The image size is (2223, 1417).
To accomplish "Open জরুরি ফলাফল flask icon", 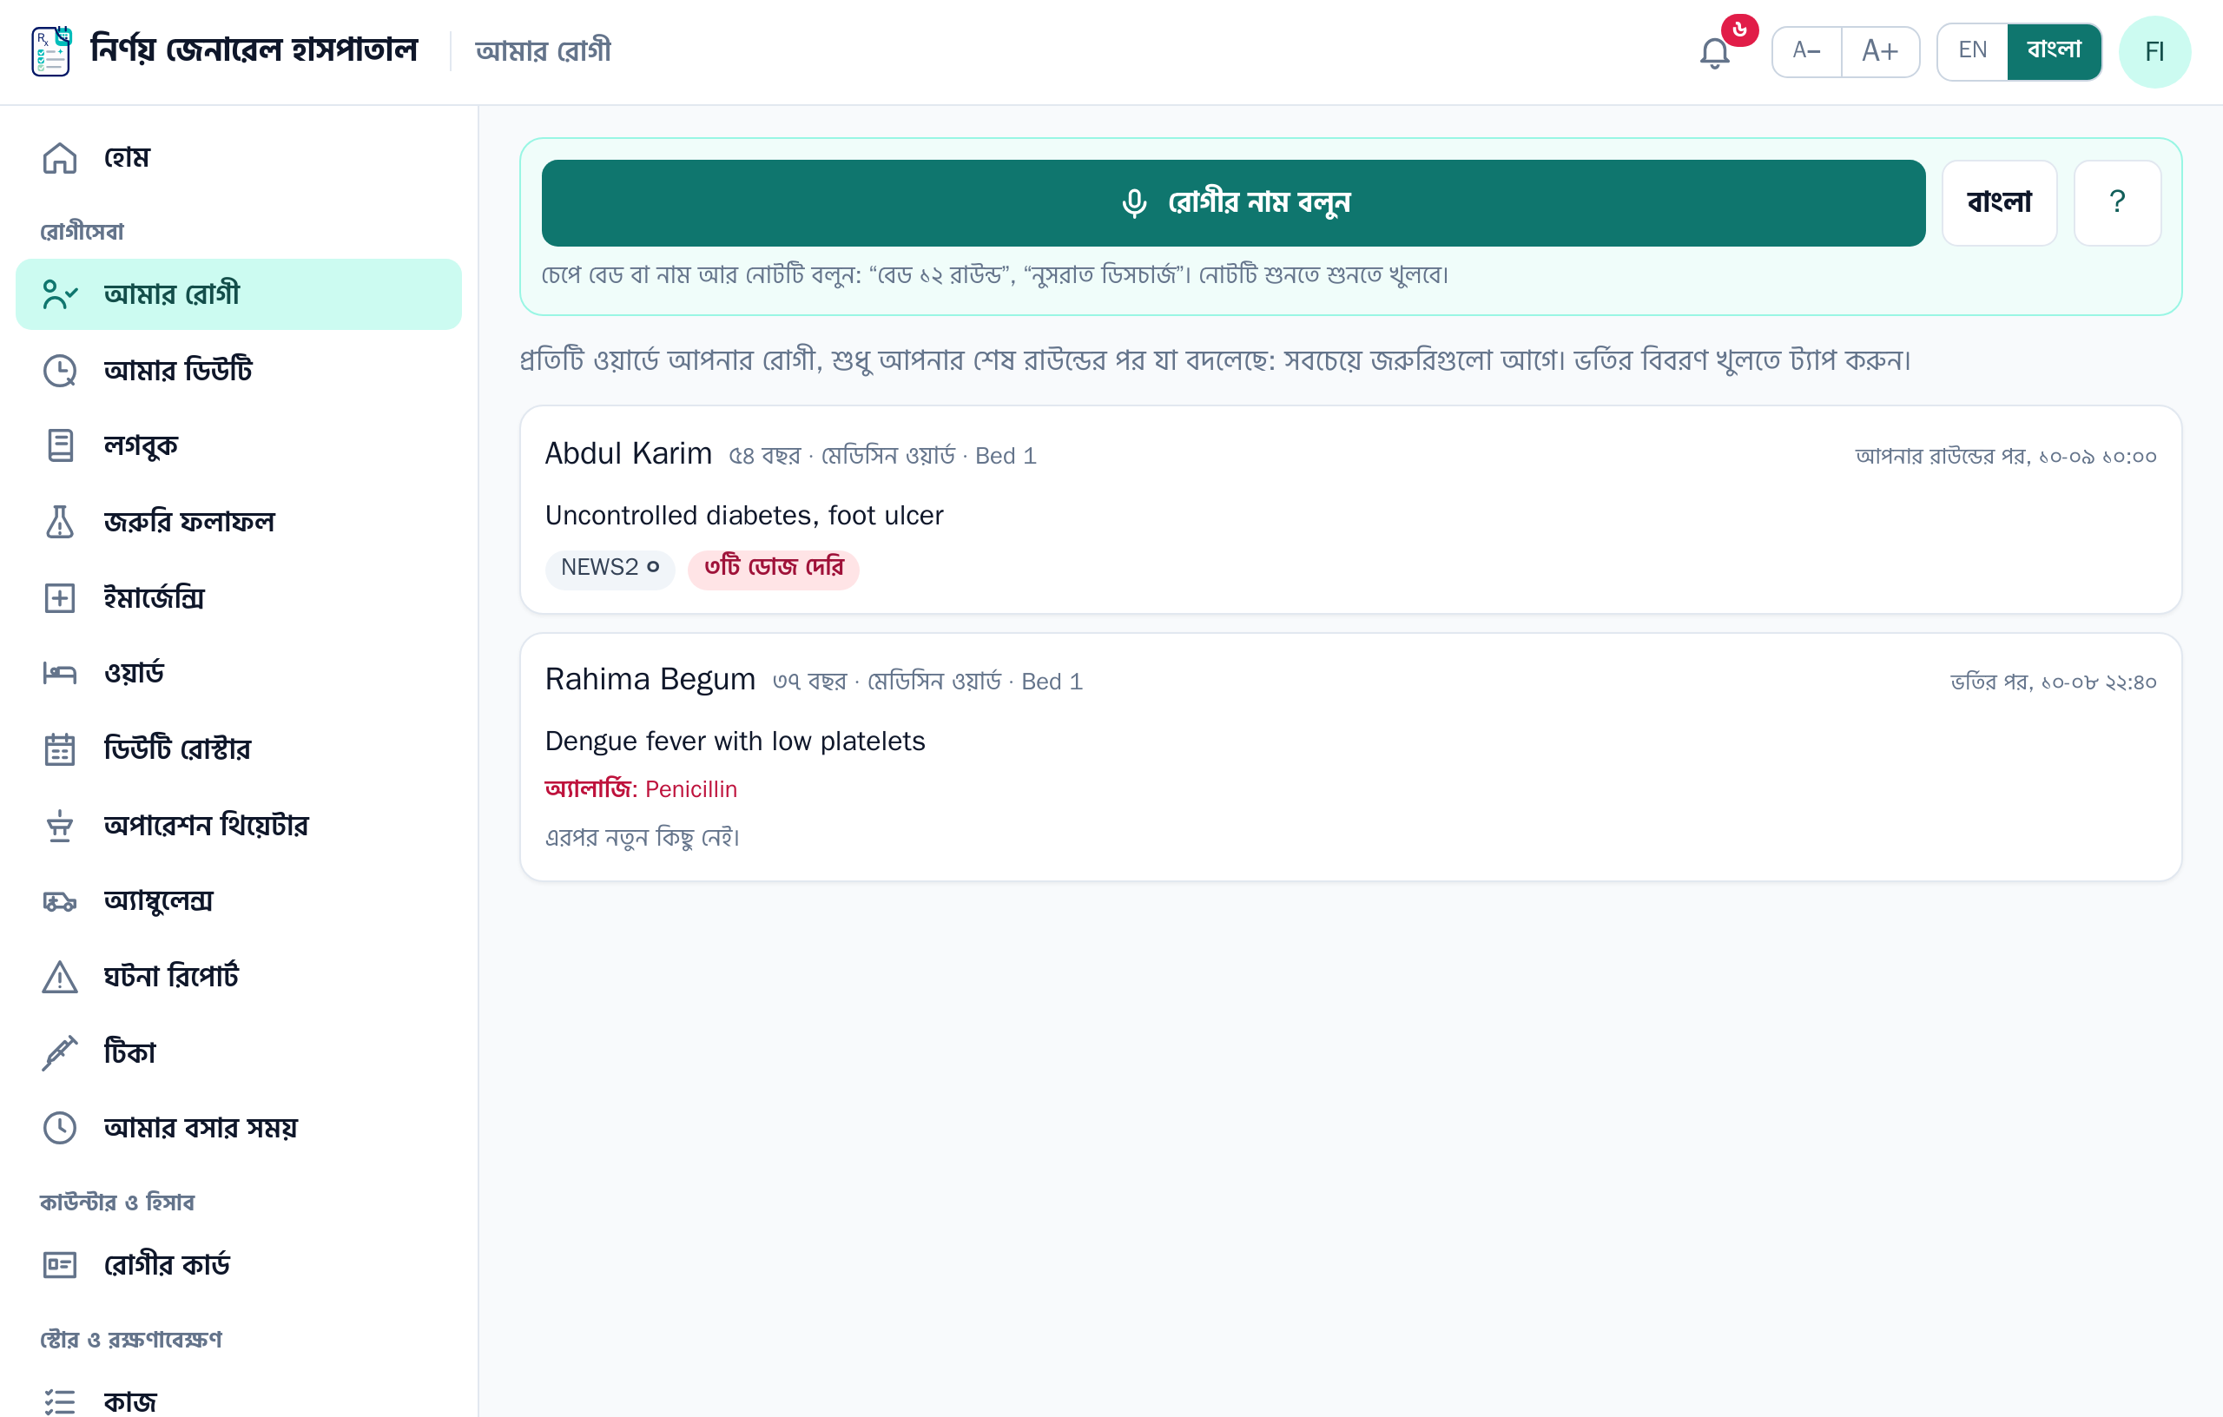I will coord(60,522).
